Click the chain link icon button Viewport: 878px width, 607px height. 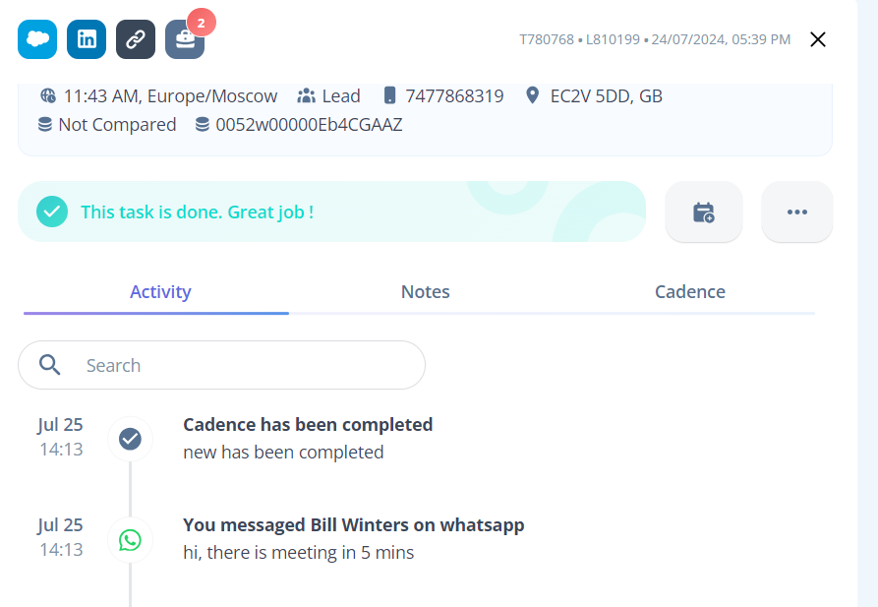(x=136, y=39)
